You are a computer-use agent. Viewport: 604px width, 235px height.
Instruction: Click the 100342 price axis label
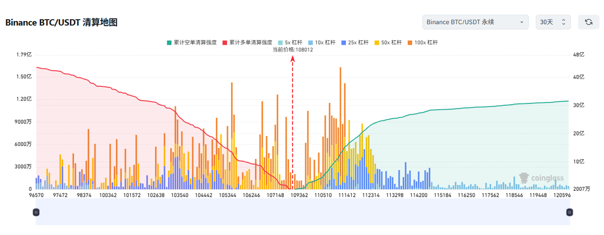pos(108,195)
